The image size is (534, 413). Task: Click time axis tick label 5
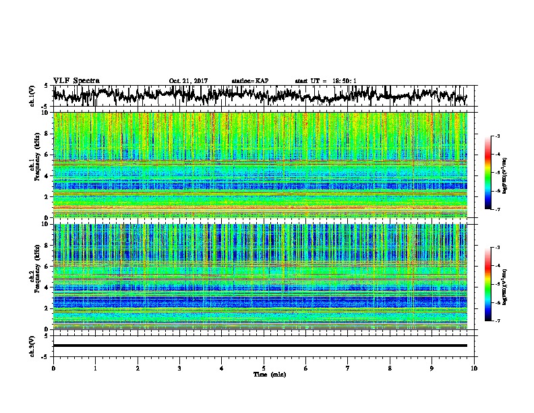pyautogui.click(x=264, y=368)
